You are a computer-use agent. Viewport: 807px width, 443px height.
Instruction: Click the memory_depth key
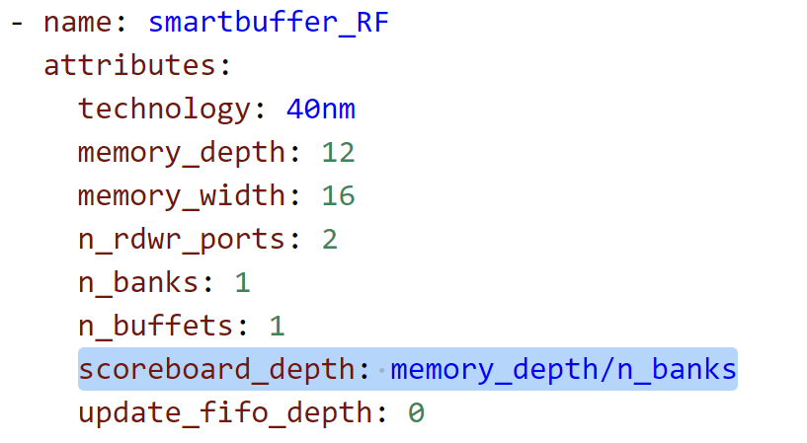point(182,153)
